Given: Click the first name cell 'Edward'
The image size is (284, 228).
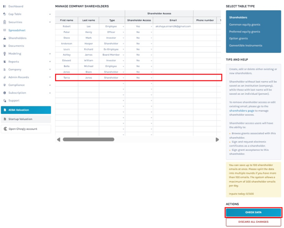Looking at the screenshot, I should click(67, 61).
